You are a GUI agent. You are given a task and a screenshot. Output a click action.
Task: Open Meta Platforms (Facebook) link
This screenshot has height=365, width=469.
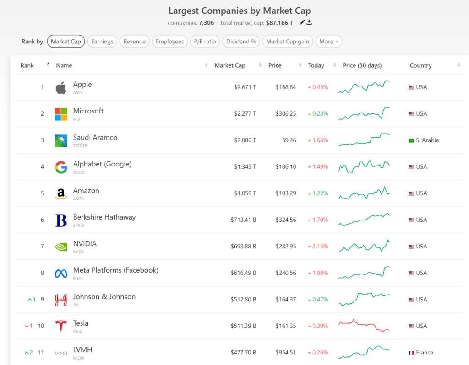coord(116,270)
